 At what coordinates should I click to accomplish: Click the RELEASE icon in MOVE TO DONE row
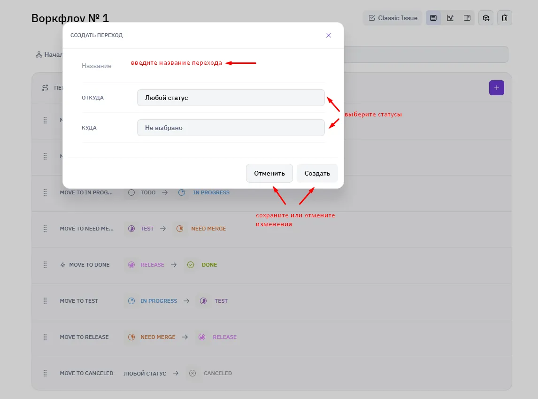click(131, 265)
